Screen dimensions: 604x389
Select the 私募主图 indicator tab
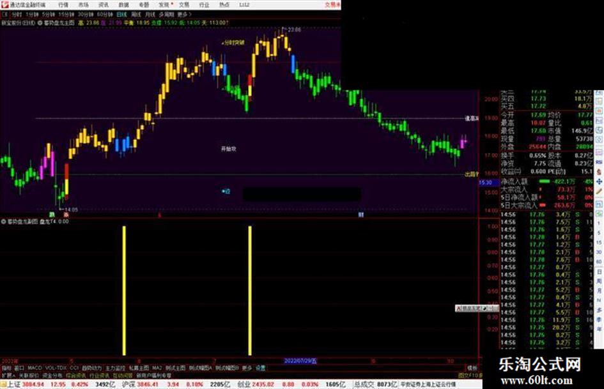pyautogui.click(x=139, y=369)
